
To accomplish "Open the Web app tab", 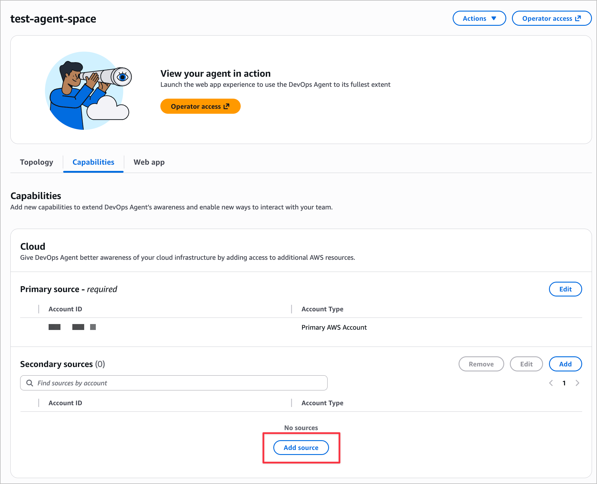I will click(149, 162).
